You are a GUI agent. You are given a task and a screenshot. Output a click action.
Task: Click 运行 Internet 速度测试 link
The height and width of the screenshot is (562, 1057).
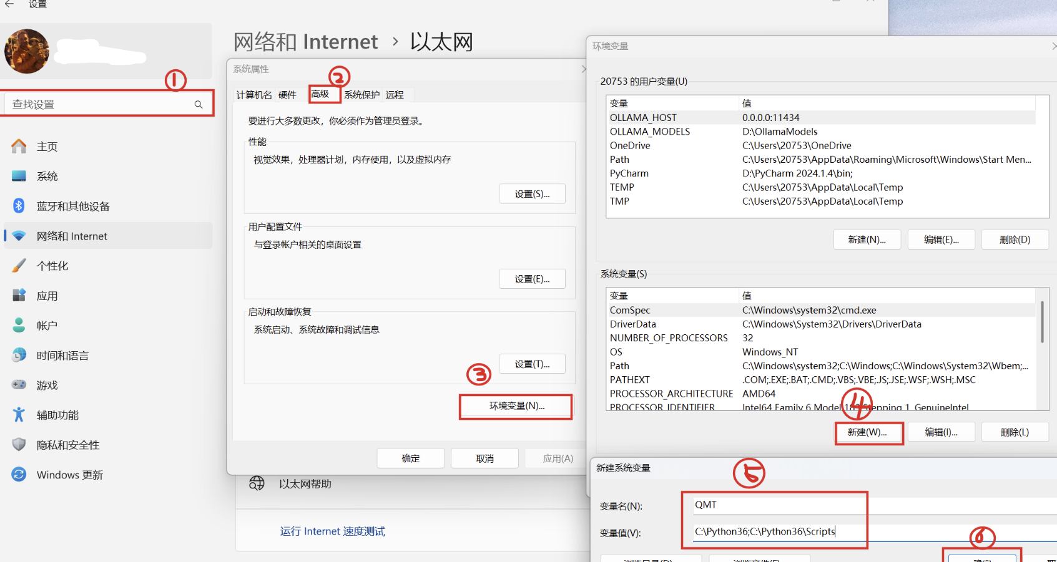pos(332,531)
